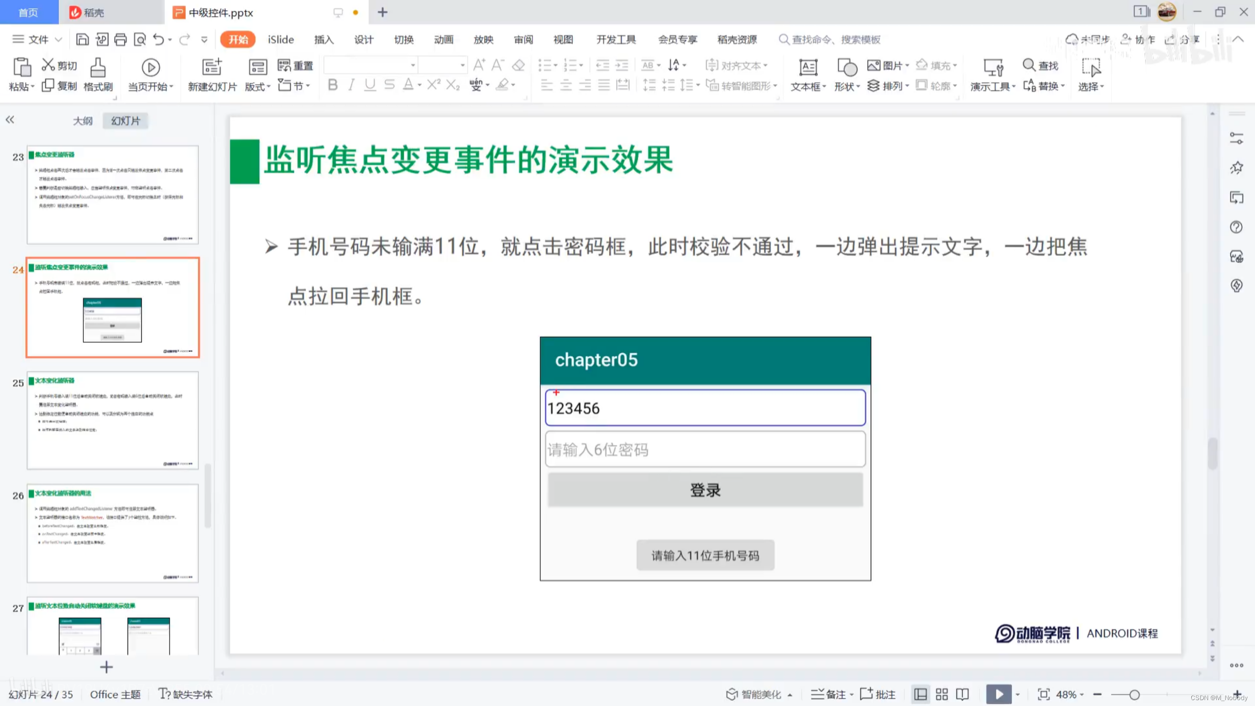Click 智能美化 button in status bar
Screen dimensions: 1255x706
click(759, 694)
